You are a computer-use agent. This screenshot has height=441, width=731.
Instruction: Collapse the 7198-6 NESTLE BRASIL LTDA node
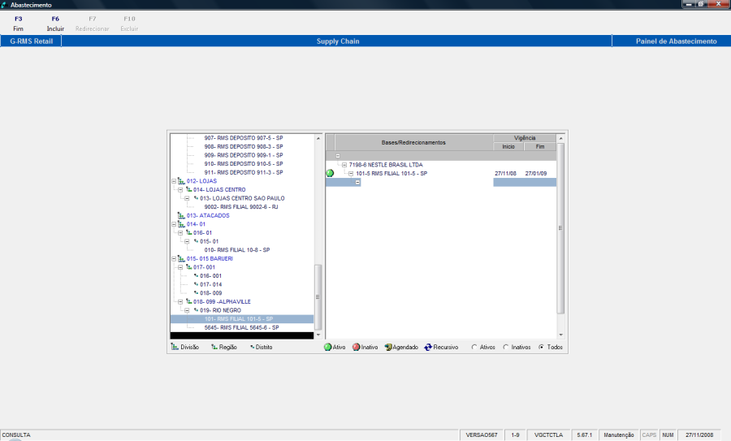pos(344,165)
